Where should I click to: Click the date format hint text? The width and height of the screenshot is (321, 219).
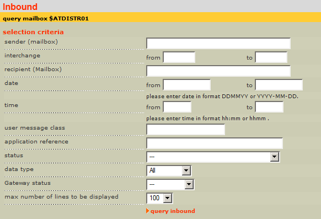222,96
